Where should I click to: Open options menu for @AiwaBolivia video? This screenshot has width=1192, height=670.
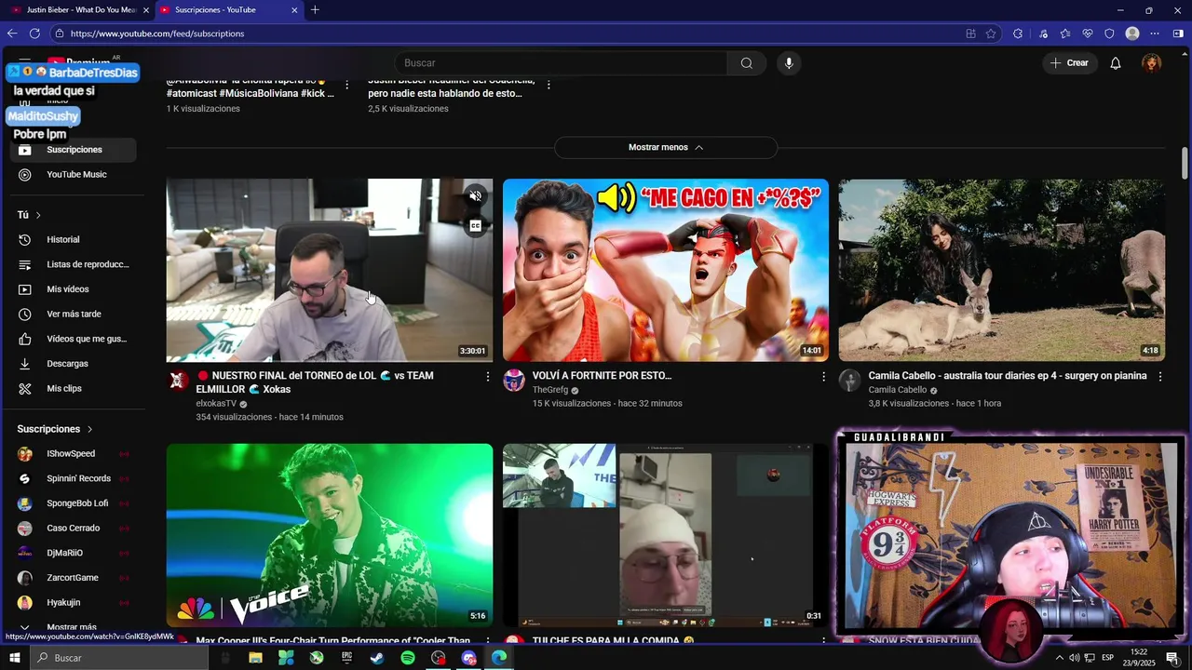347,85
